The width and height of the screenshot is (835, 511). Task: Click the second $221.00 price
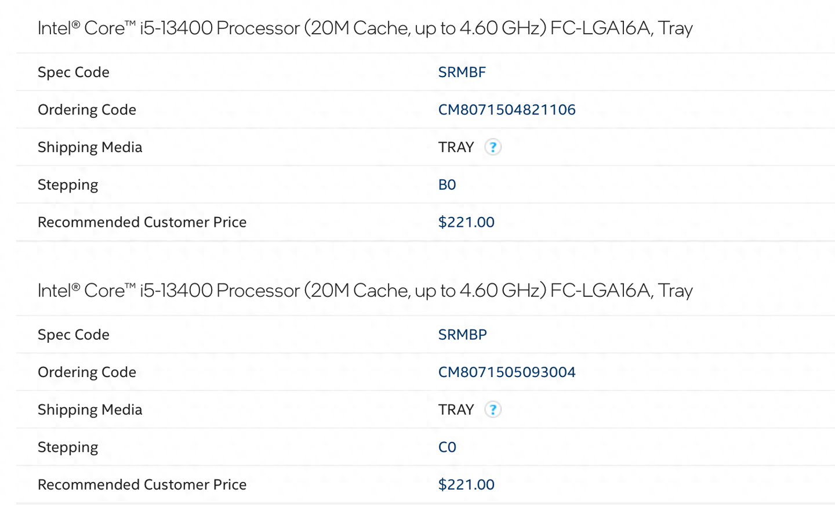point(466,485)
